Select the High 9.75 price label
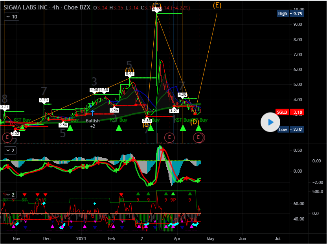Screen dimensions: 327x244 point(290,14)
